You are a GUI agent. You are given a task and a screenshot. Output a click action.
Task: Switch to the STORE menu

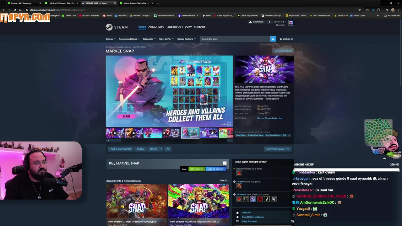[142, 27]
